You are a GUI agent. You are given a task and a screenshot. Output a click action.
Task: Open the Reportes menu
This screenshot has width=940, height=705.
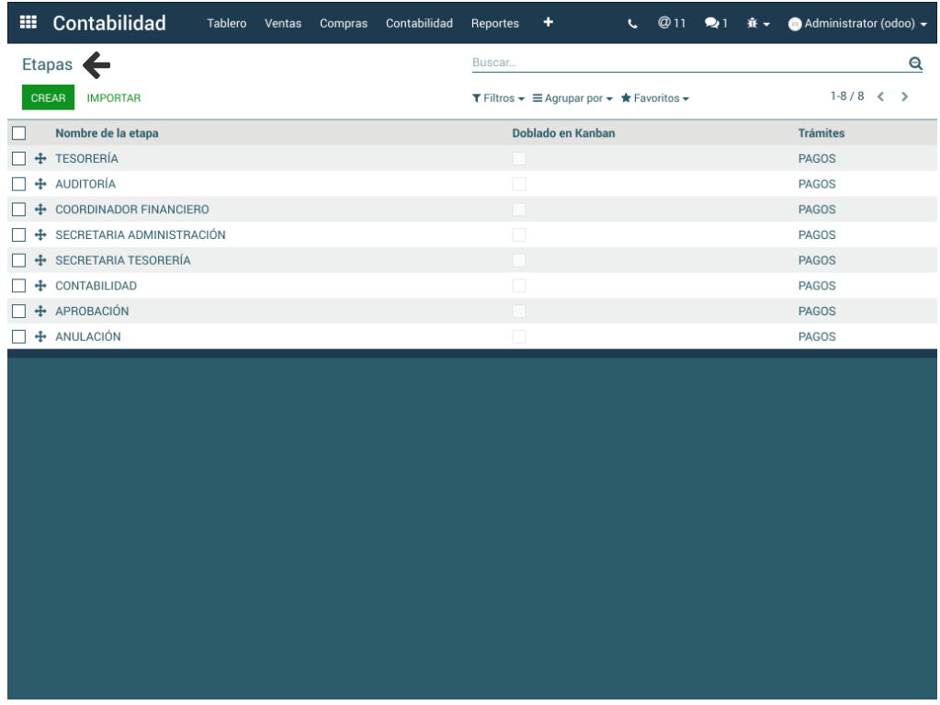(x=494, y=24)
